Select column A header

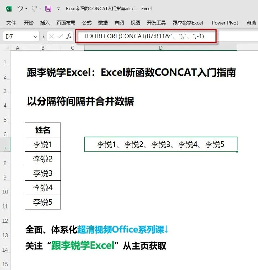coord(18,48)
